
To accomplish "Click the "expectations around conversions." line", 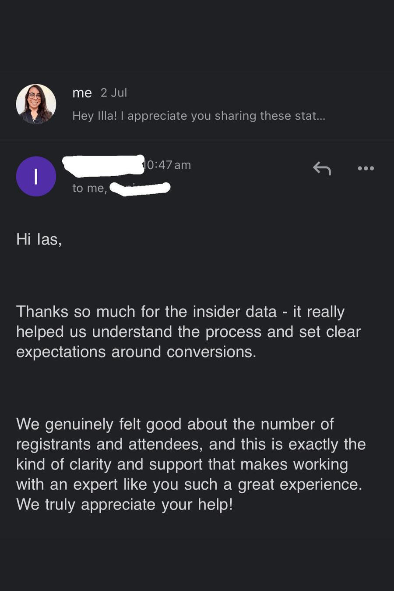I will pyautogui.click(x=136, y=352).
